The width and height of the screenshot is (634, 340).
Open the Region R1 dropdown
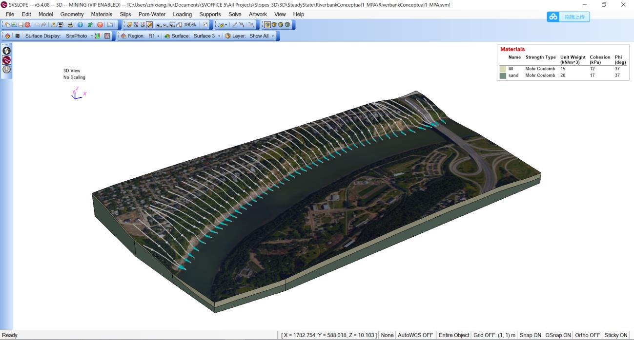pos(158,36)
